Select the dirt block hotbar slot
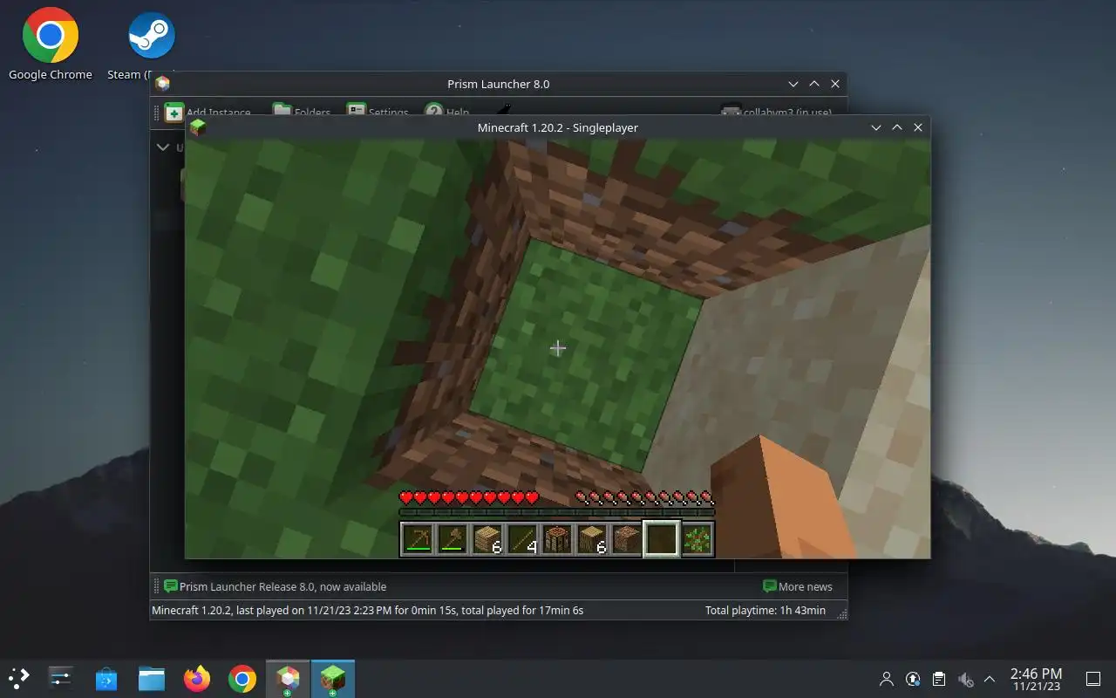Viewport: 1116px width, 698px height. (627, 539)
